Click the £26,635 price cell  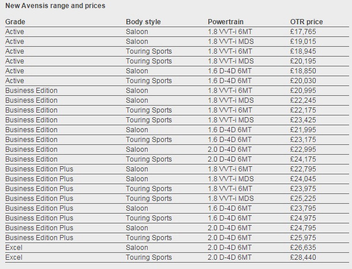click(x=303, y=248)
